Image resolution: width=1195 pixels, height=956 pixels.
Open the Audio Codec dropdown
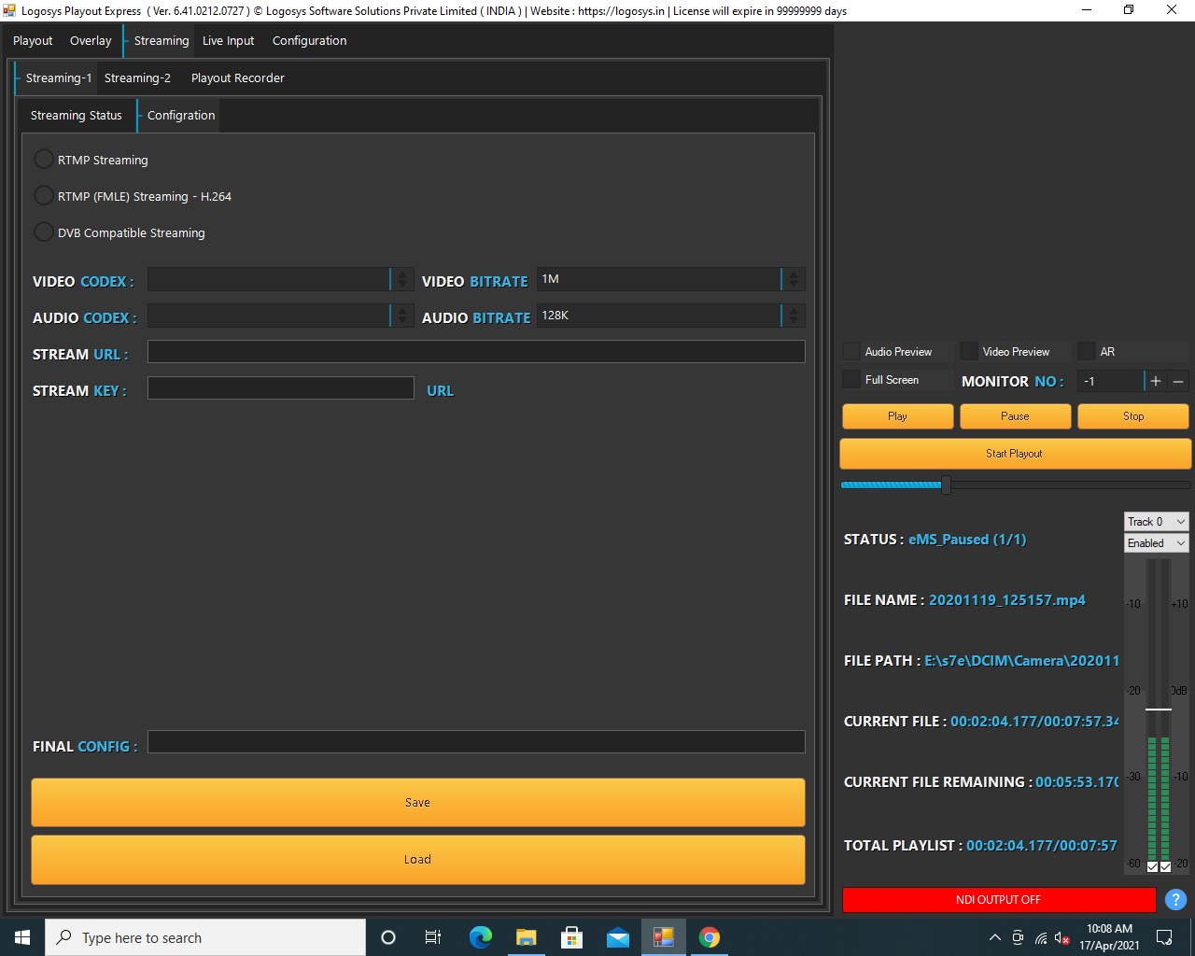280,316
